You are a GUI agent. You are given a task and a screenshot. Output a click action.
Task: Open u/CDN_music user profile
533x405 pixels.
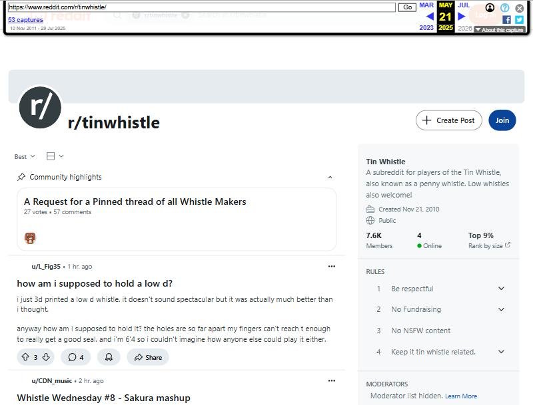coord(52,380)
